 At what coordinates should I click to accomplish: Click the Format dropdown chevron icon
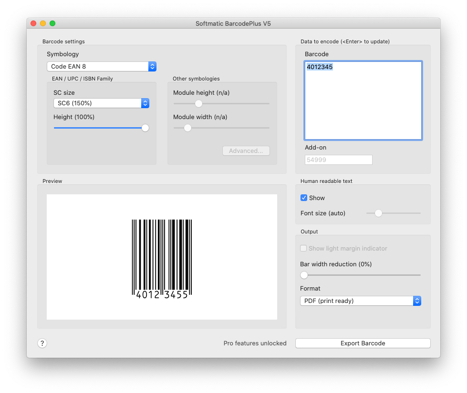pos(417,301)
